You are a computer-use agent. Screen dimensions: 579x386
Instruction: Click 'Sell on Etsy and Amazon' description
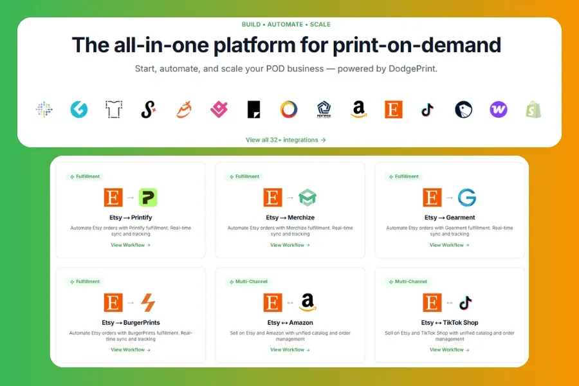(x=290, y=336)
